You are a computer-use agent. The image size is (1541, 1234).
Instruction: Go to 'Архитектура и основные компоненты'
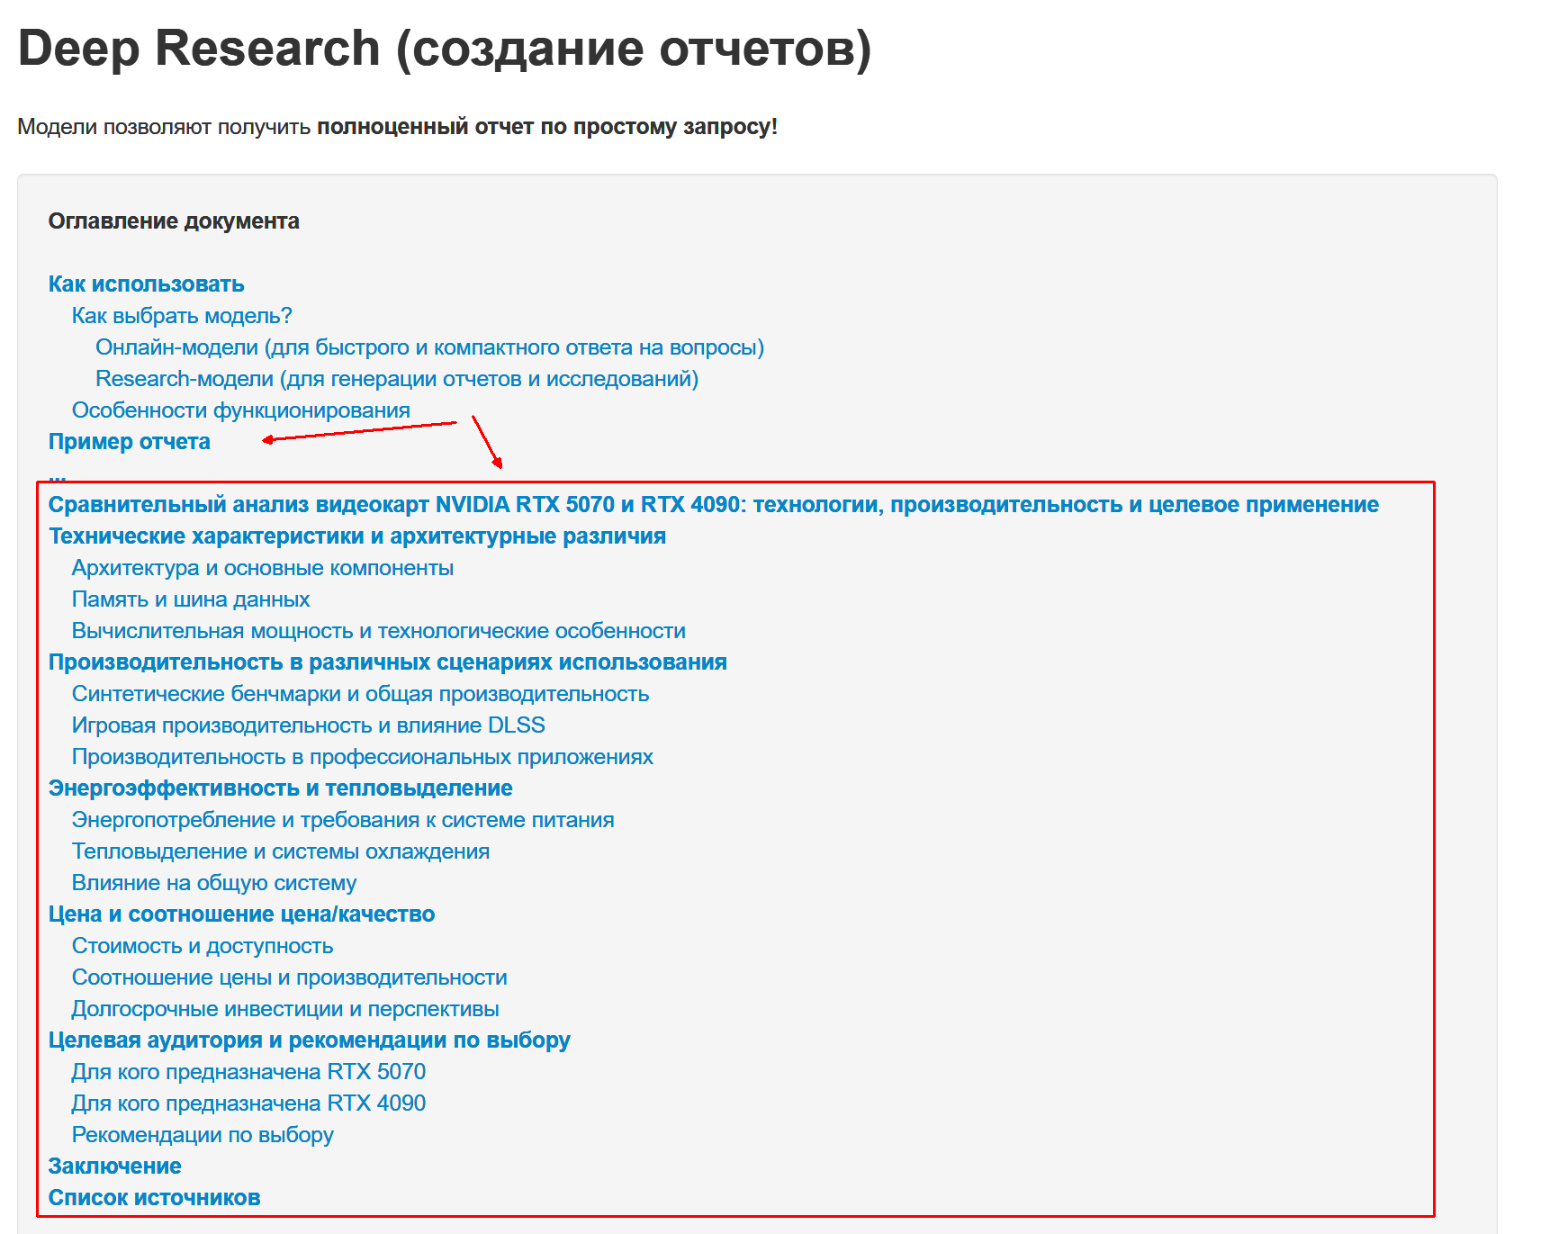tap(263, 568)
